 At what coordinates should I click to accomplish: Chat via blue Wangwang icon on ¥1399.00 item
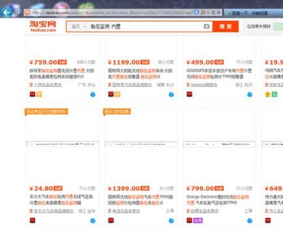(x=171, y=221)
